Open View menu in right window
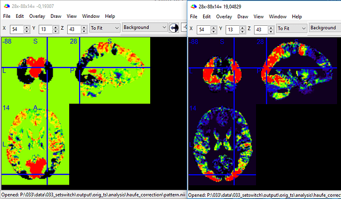Screen dimensions: 341x199 (258, 16)
